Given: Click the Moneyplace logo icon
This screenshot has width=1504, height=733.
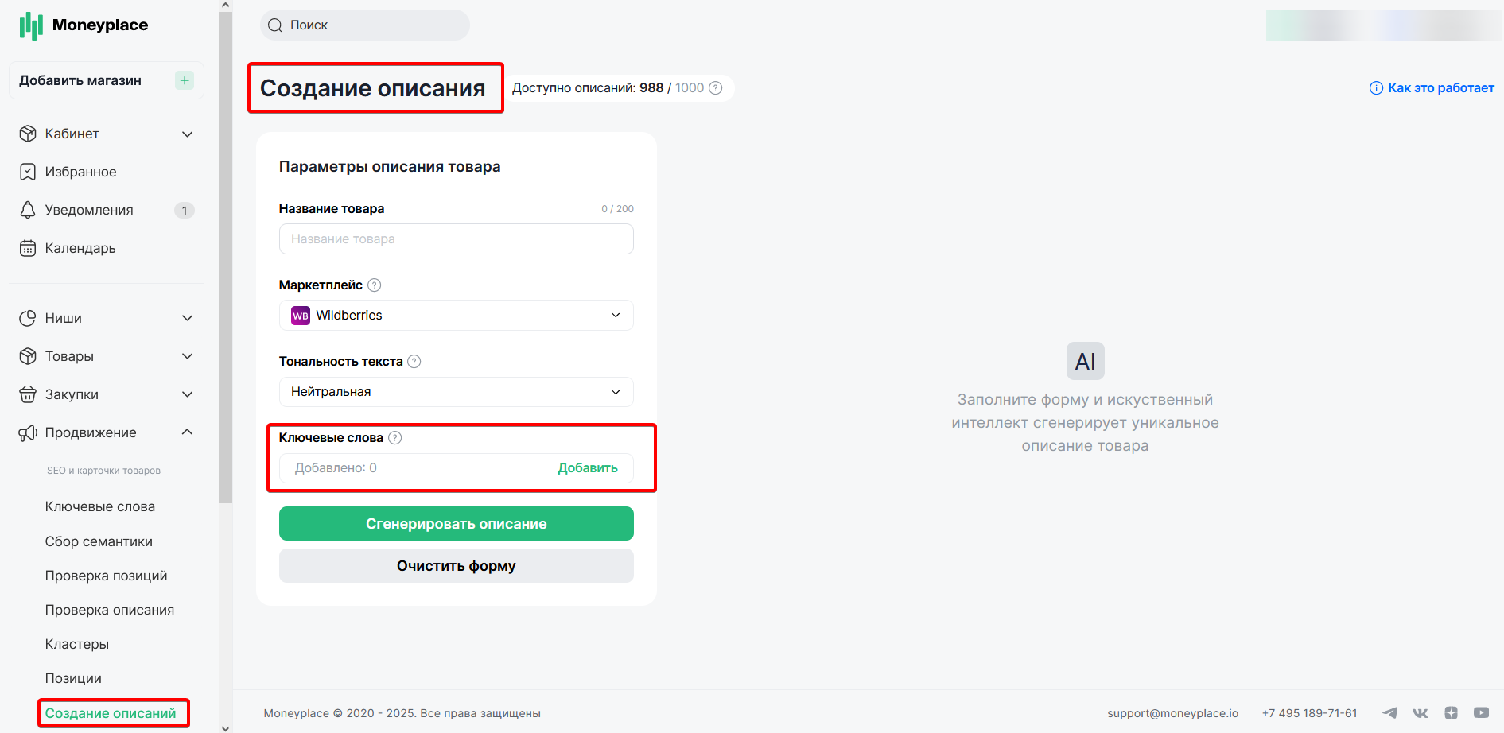Looking at the screenshot, I should pyautogui.click(x=31, y=25).
